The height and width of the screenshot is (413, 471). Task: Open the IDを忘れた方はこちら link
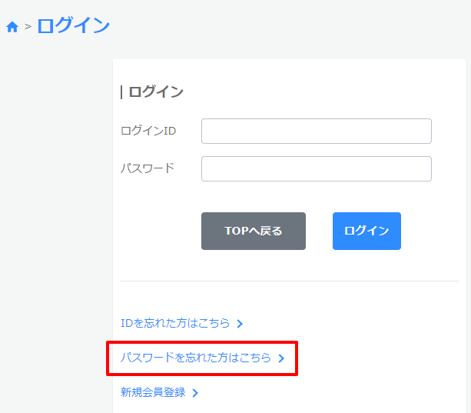click(x=175, y=323)
